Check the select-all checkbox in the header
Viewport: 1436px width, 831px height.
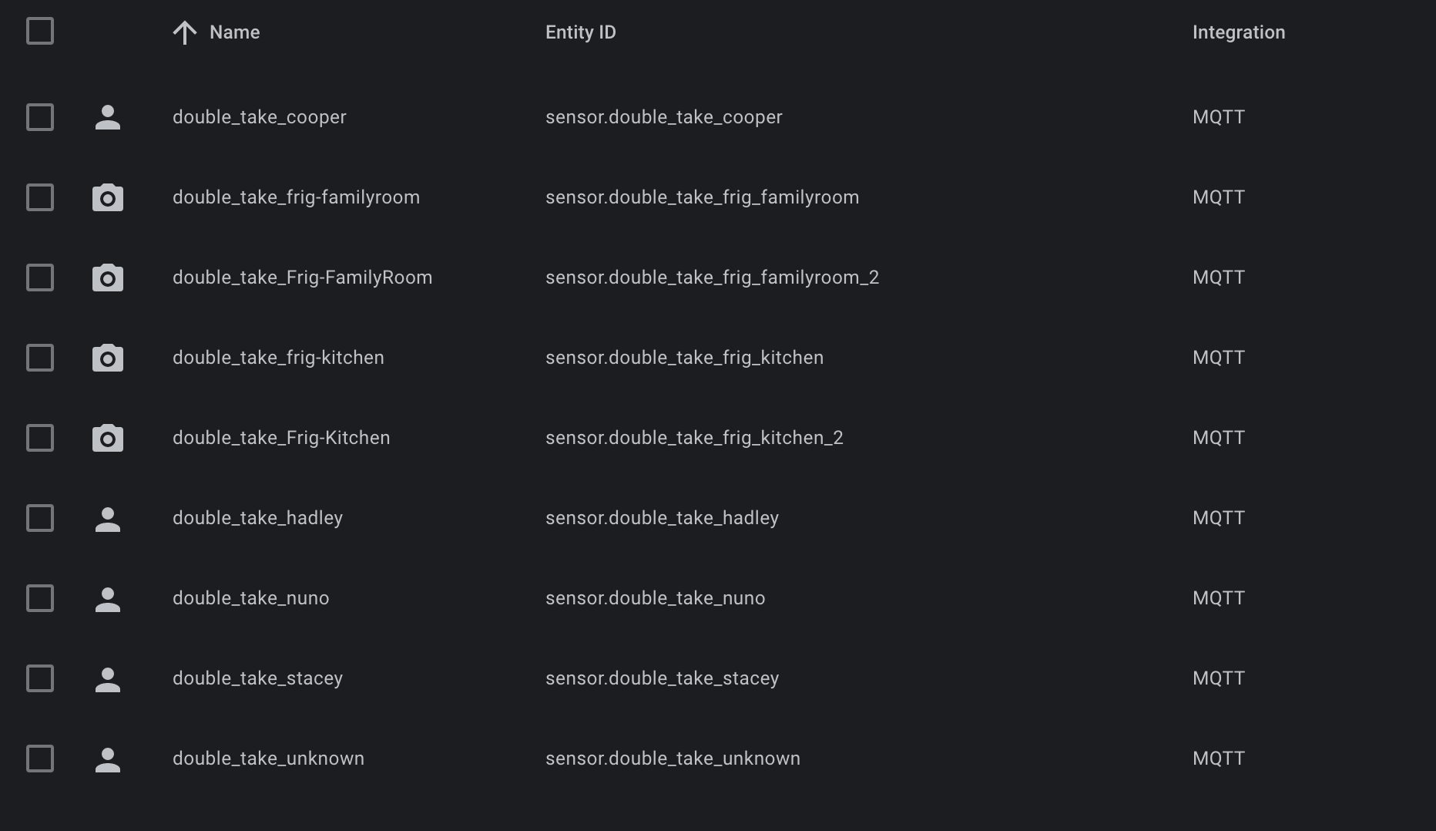coord(39,31)
